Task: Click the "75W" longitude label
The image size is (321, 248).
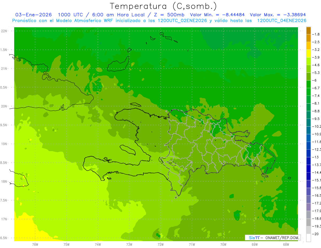Action: tap(67, 244)
